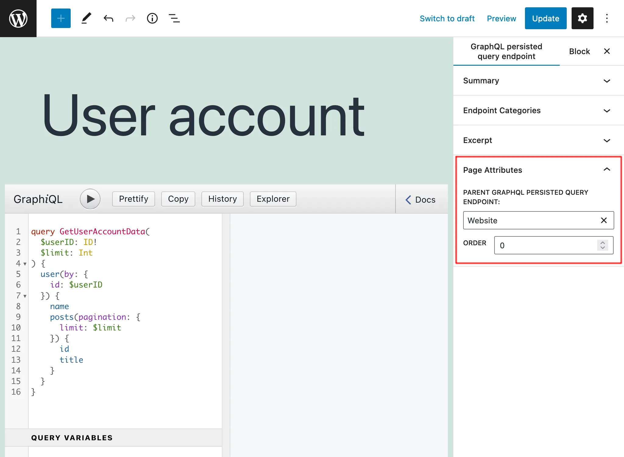Click the 'posts' field on line 9
This screenshot has width=624, height=457.
[62, 317]
